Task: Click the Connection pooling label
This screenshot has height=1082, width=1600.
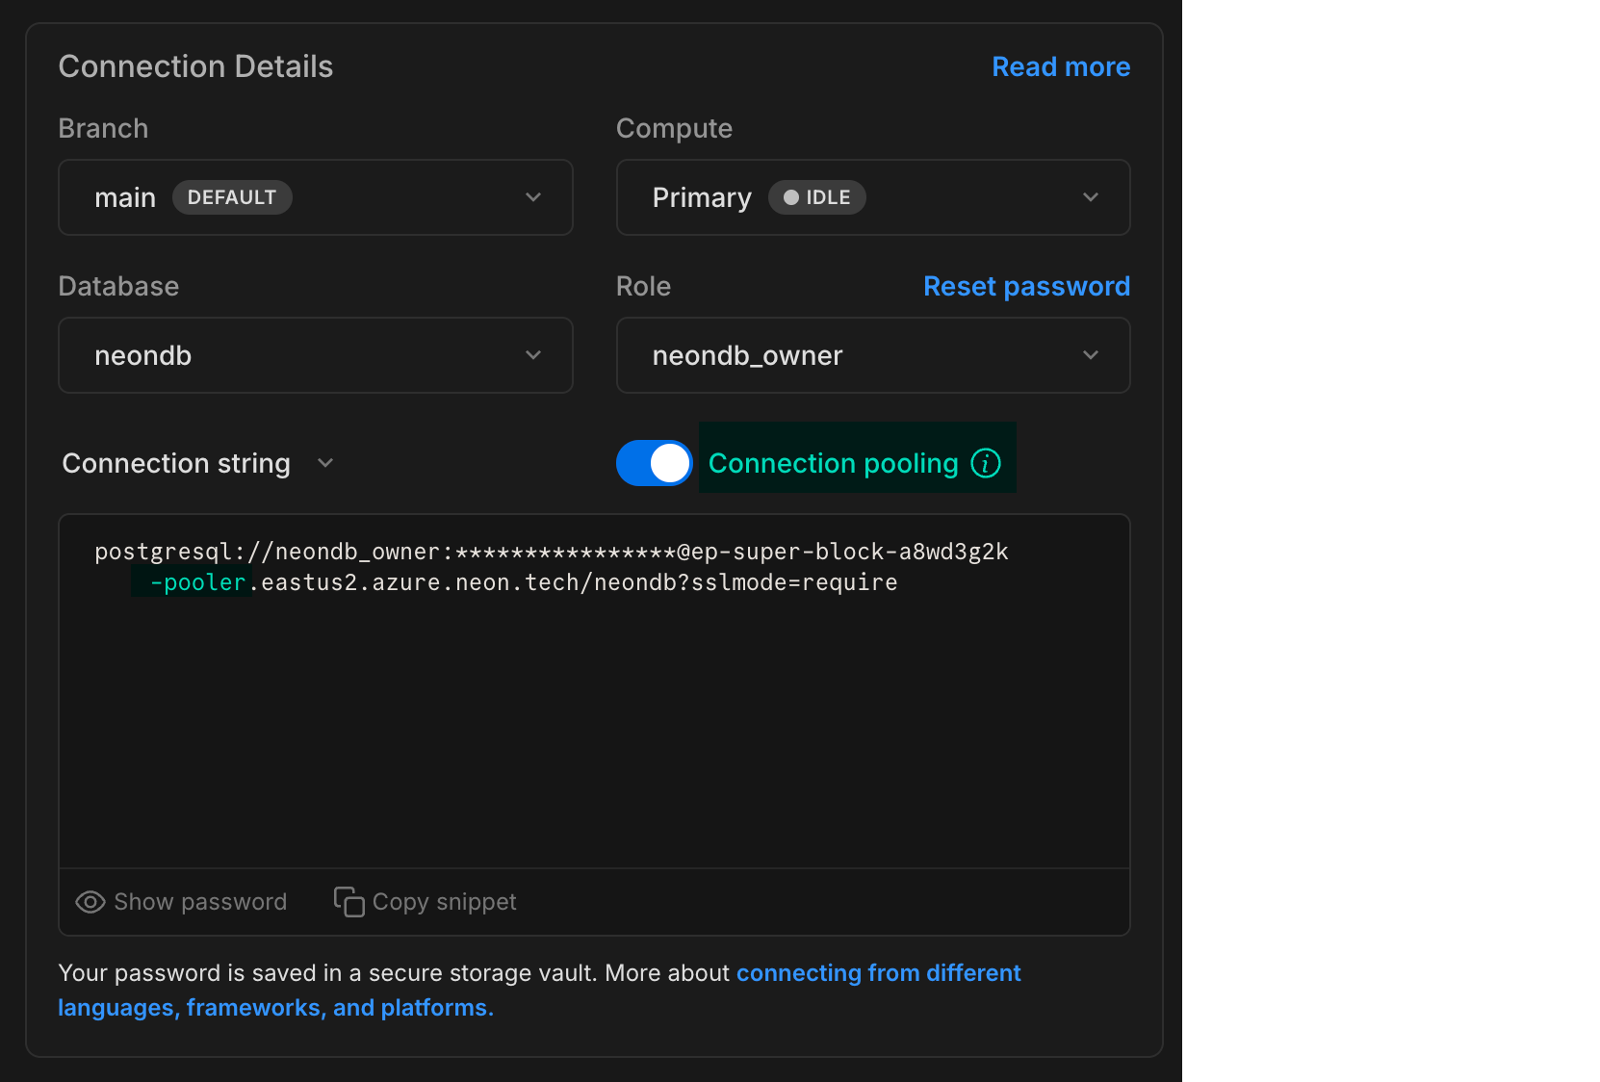Action: (834, 463)
